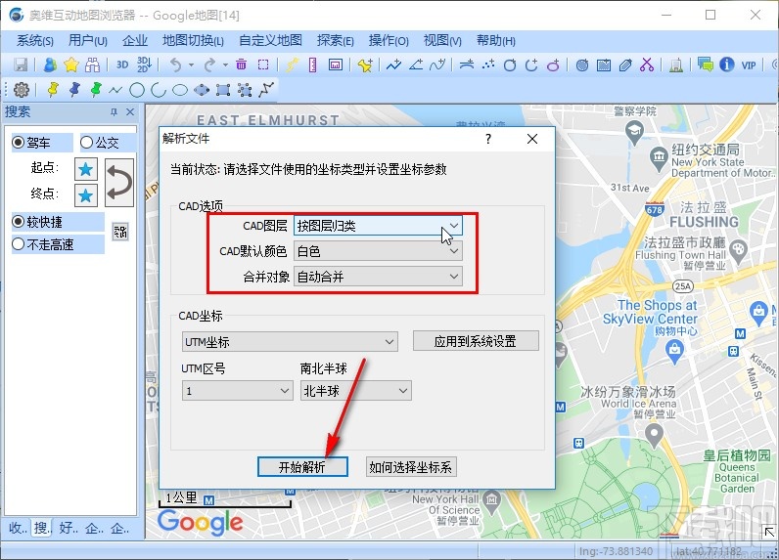Expand the undo history dropdown arrow
Viewport: 779px width, 560px height.
coord(191,65)
